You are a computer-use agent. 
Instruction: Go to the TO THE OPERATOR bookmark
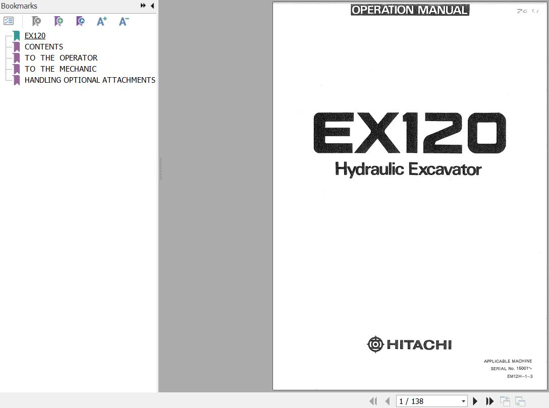tap(61, 57)
